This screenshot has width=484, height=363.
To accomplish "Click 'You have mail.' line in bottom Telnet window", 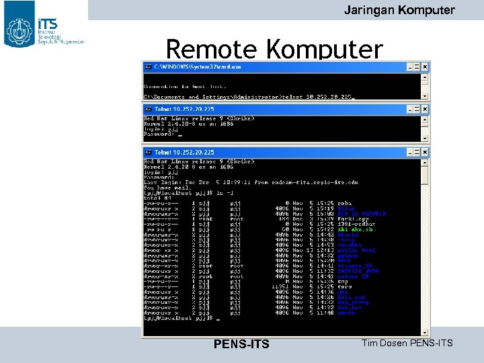I will coord(167,188).
